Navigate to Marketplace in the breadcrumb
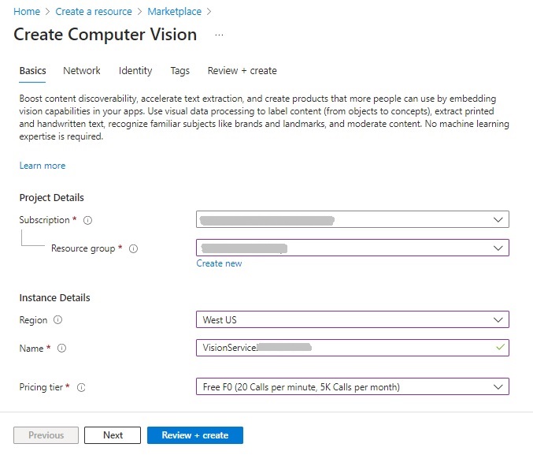Screen dimensions: 533x455 point(174,12)
